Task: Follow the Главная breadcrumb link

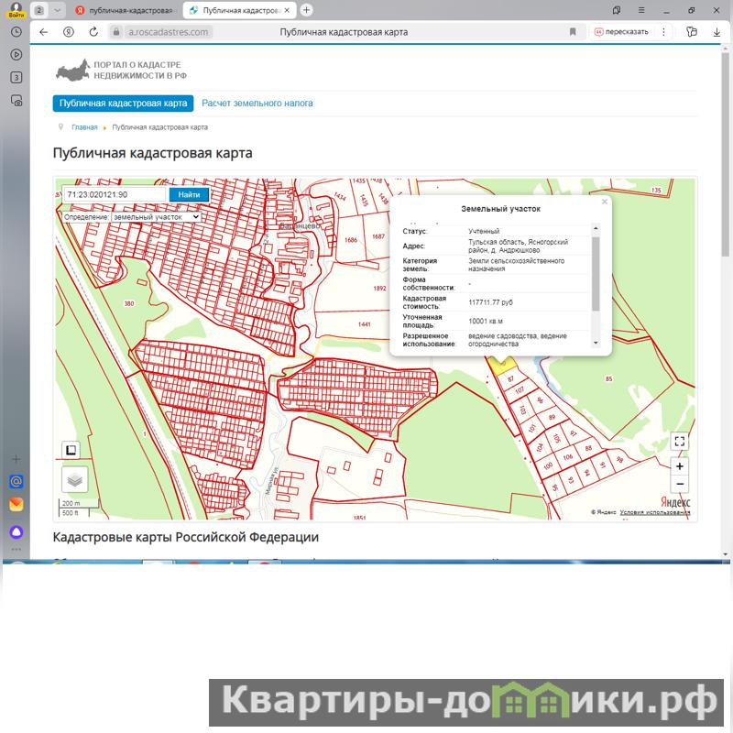Action: (x=84, y=127)
